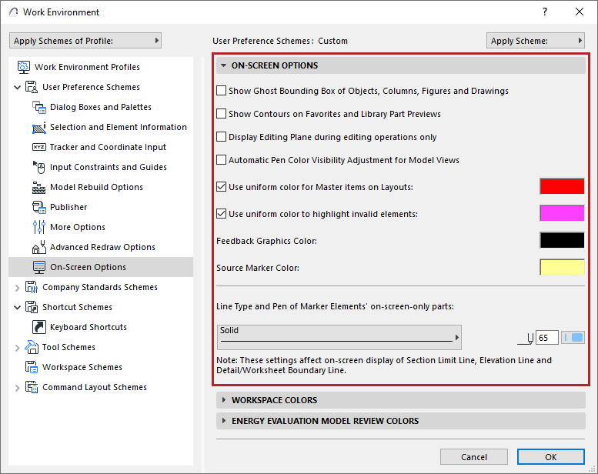Collapse the Shortcut Schemes tree node

click(17, 307)
